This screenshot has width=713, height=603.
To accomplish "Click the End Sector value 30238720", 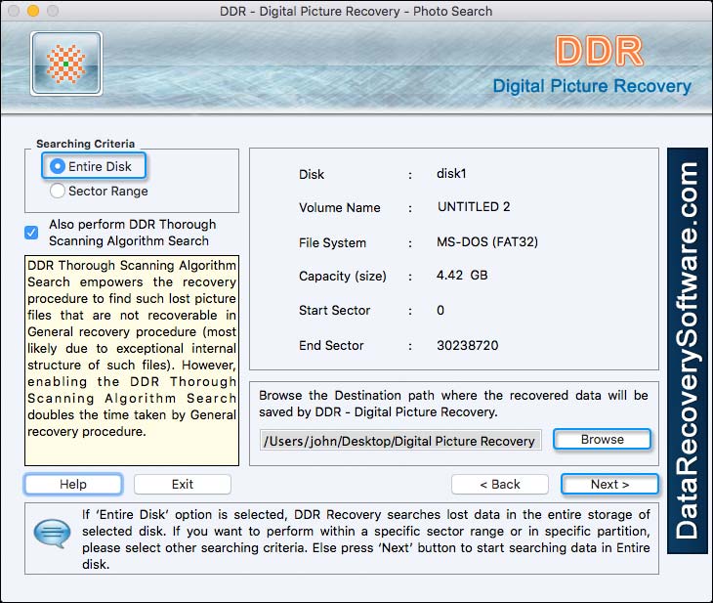I will pos(470,346).
